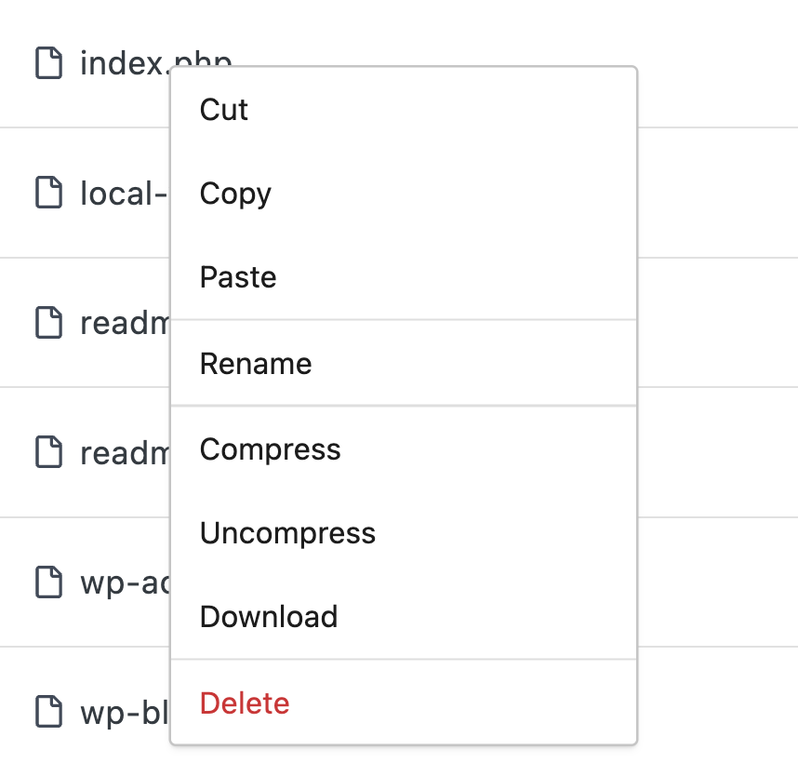Click the file icon beside the wp-bl entry
The width and height of the screenshot is (798, 776).
[49, 712]
